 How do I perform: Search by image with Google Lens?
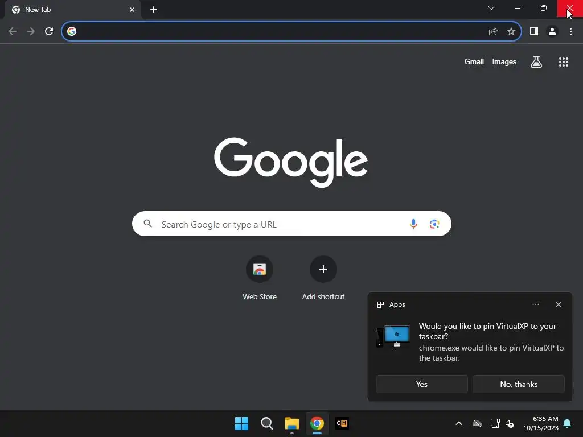tap(434, 224)
